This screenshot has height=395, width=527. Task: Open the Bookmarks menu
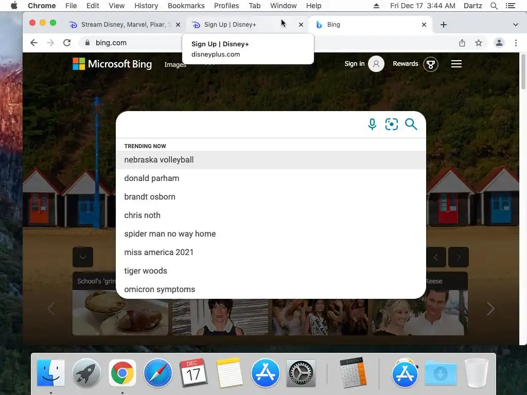pos(186,6)
